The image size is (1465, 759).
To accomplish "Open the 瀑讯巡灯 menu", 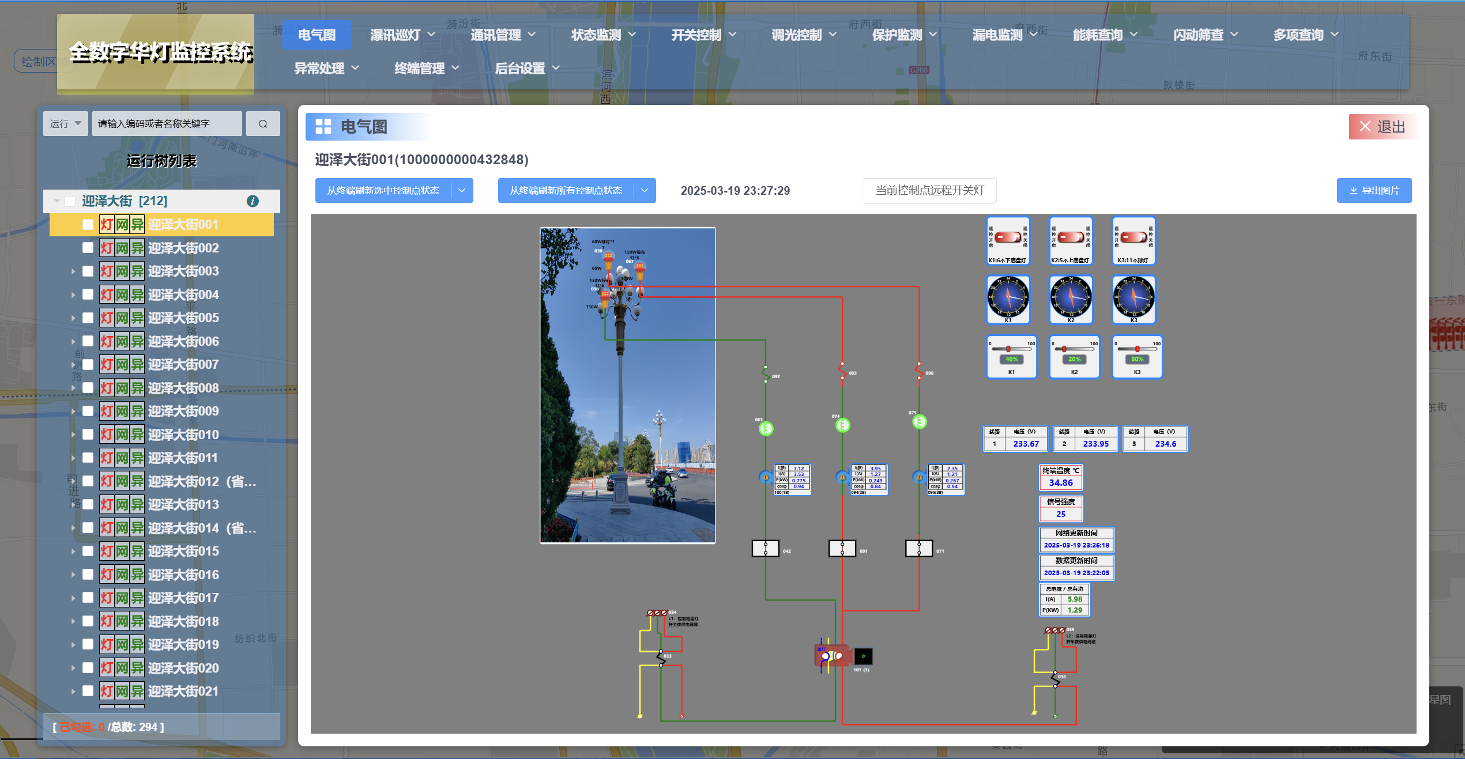I will click(x=402, y=35).
